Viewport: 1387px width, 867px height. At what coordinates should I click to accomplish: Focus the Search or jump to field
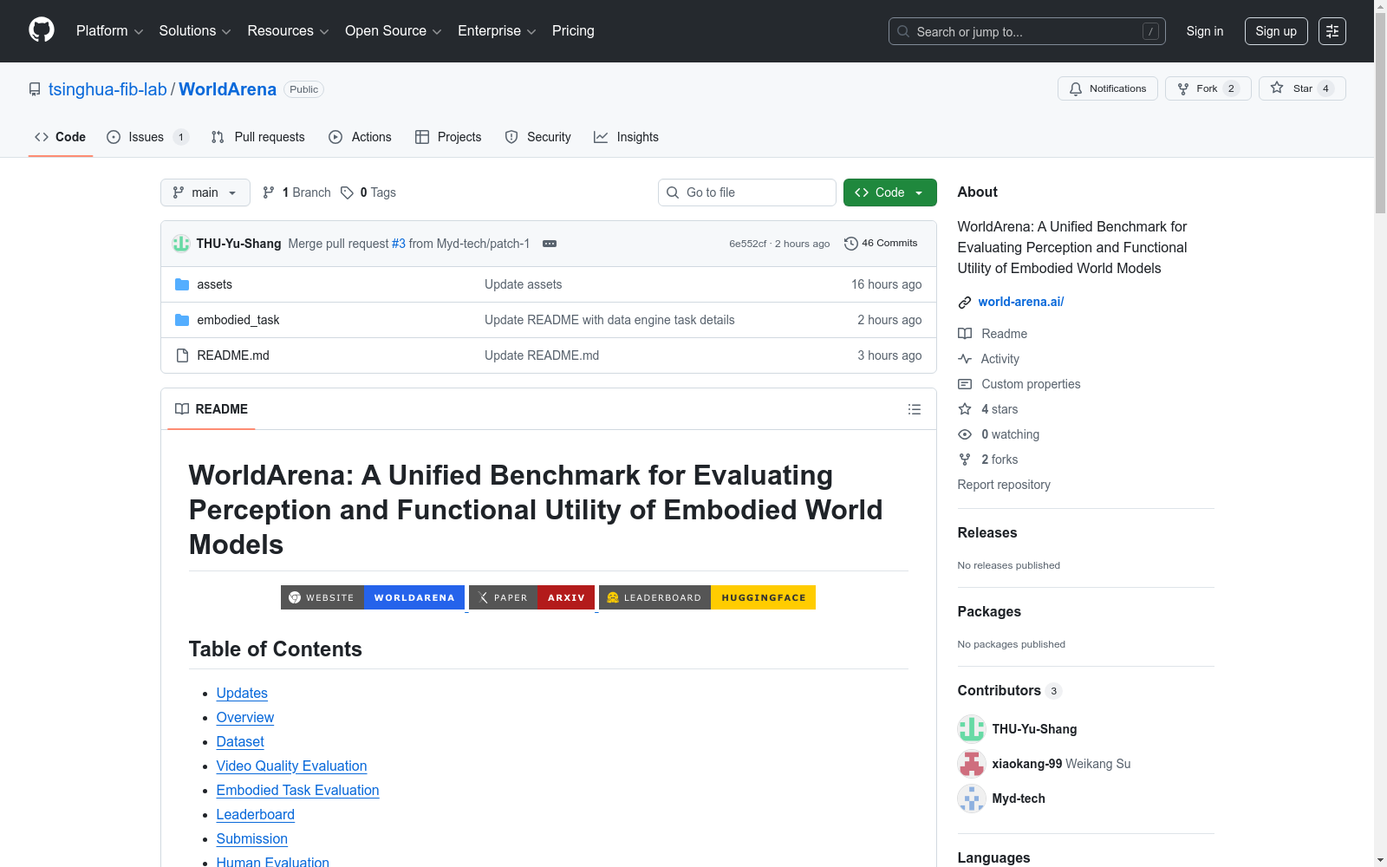pos(1027,31)
